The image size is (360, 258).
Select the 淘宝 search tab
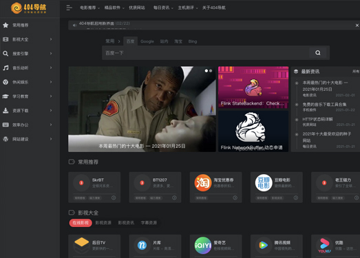(x=178, y=41)
